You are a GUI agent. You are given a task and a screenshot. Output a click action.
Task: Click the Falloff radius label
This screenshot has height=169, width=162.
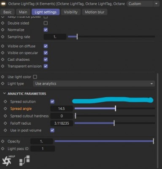point(21,123)
